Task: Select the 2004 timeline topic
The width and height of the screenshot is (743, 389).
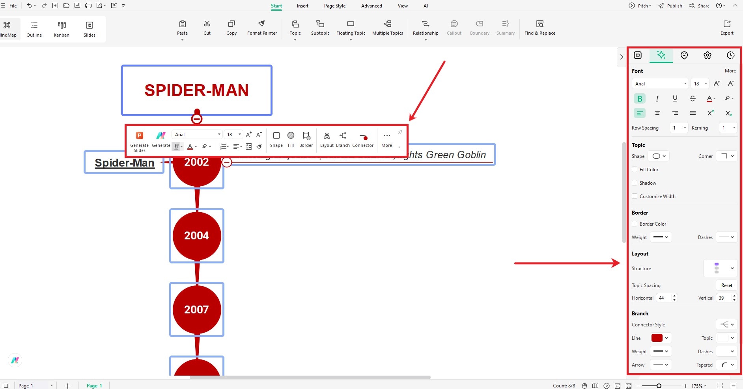Action: point(197,235)
